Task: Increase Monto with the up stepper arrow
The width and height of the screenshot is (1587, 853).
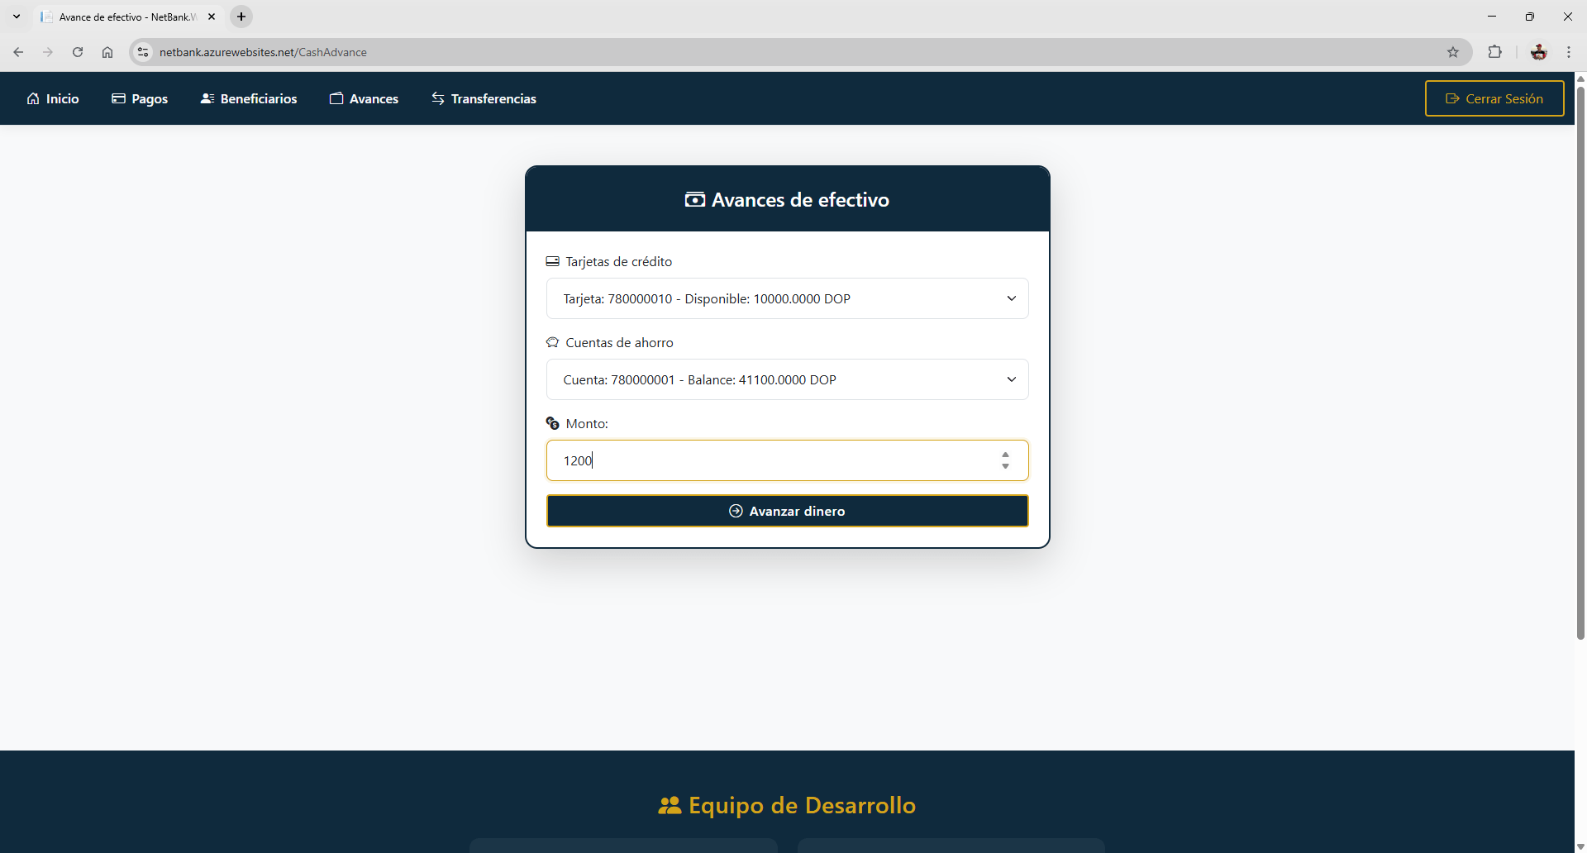Action: click(x=1005, y=455)
